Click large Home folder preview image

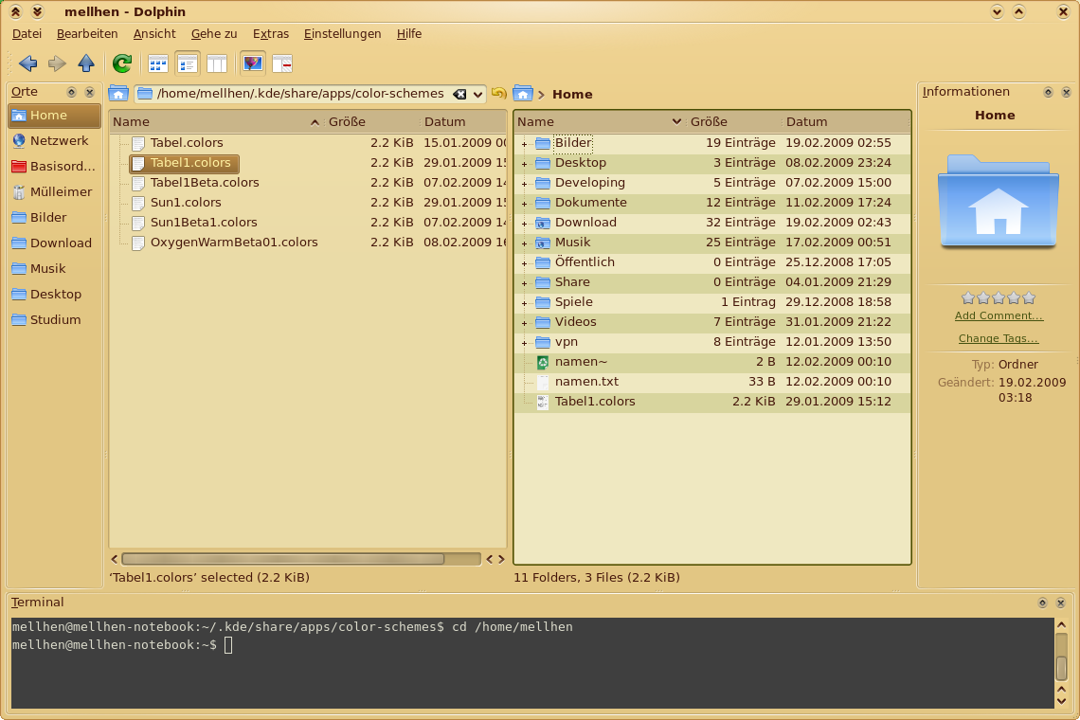tap(998, 201)
